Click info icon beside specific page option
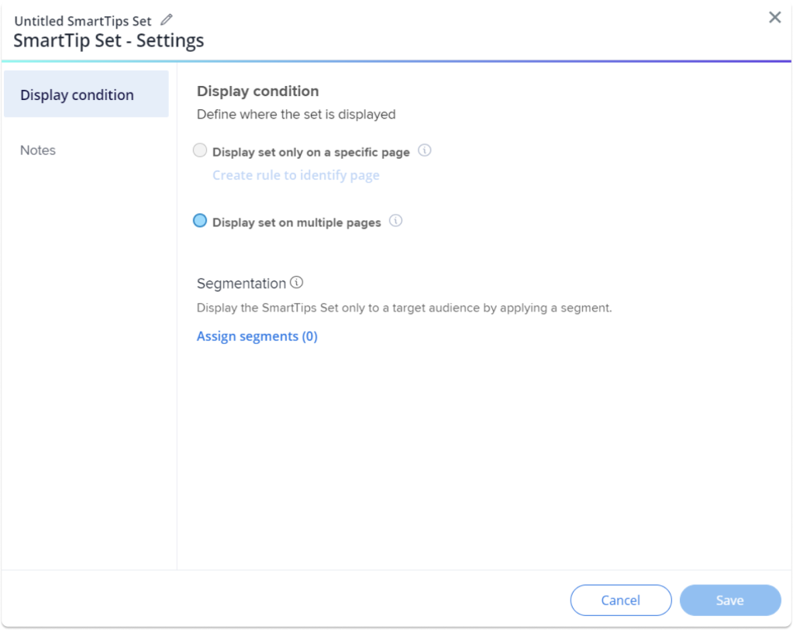793x630 pixels. coord(424,151)
